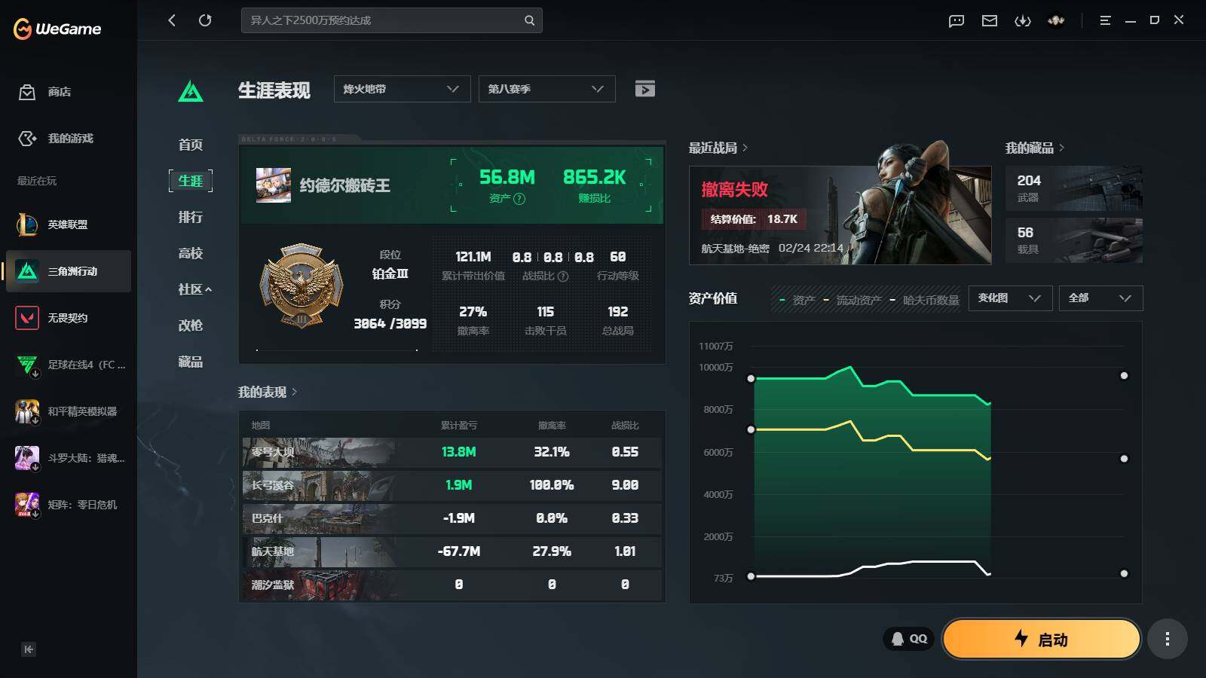Click the help icon next to 资产

click(x=519, y=199)
